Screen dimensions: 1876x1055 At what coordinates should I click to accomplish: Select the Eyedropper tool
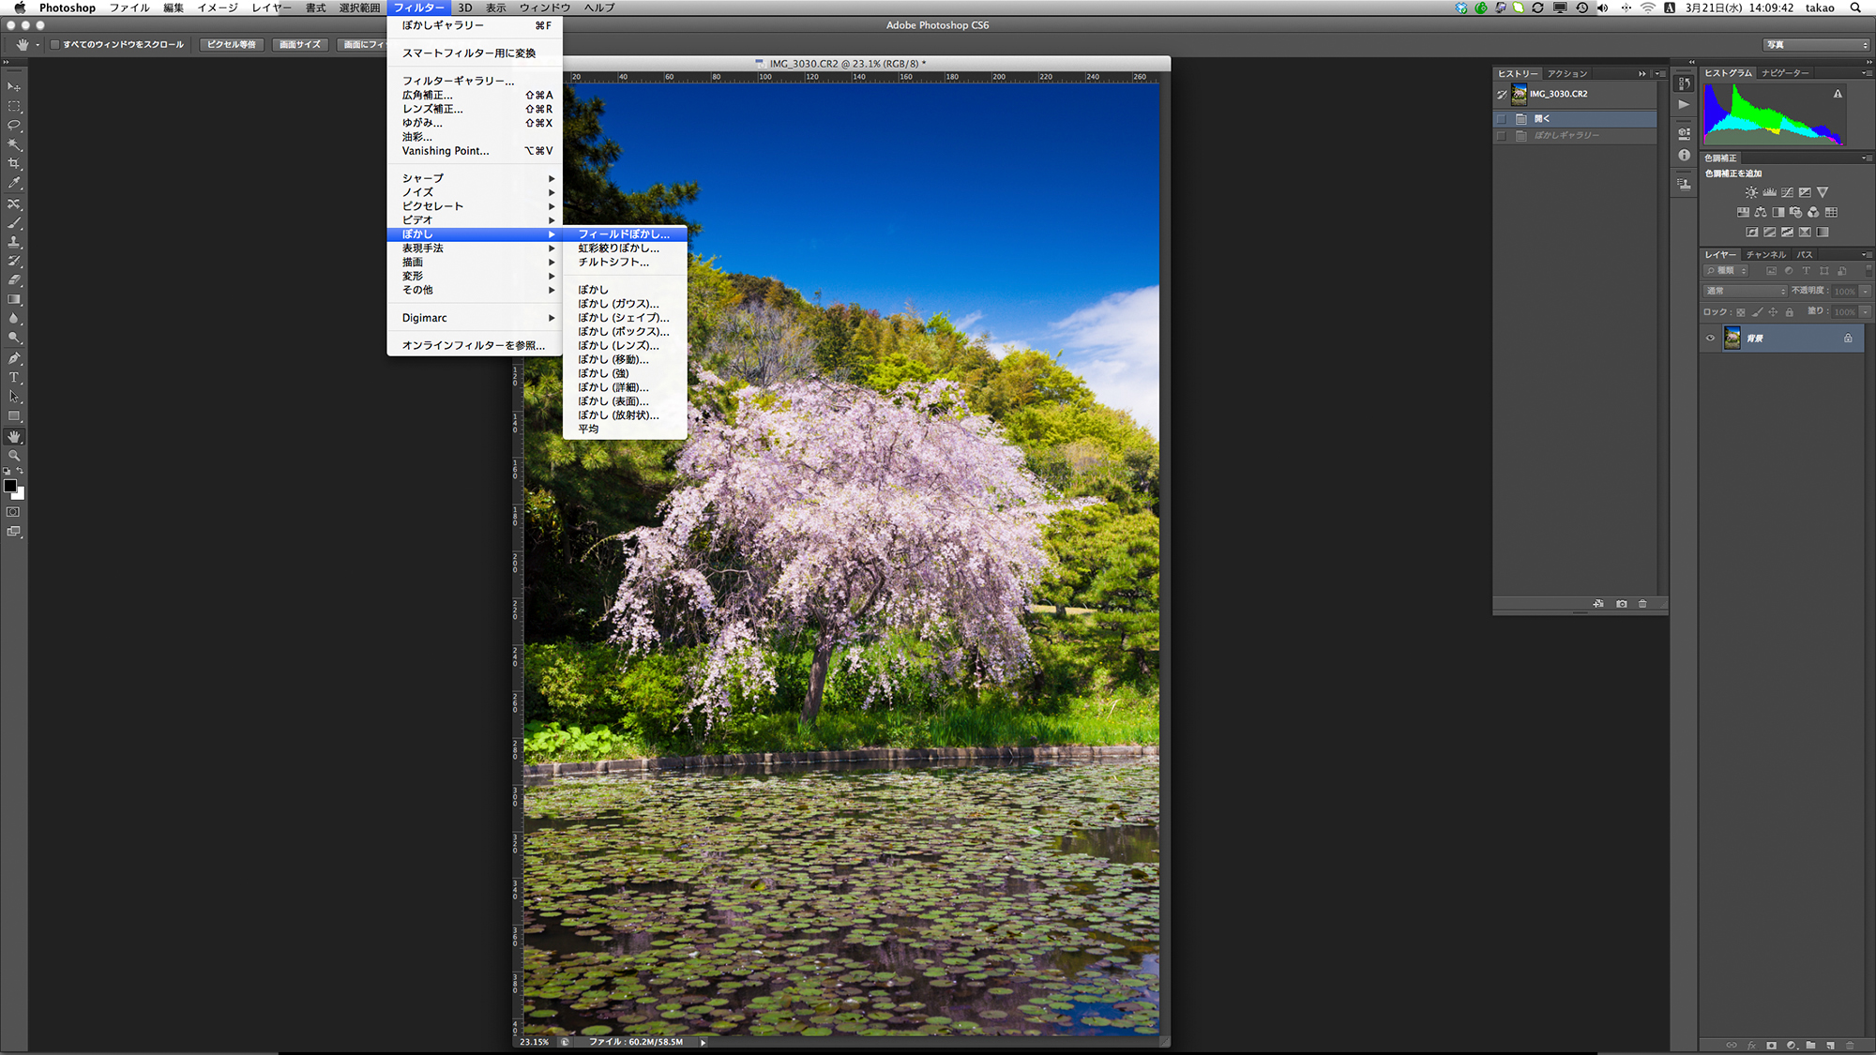tap(14, 183)
